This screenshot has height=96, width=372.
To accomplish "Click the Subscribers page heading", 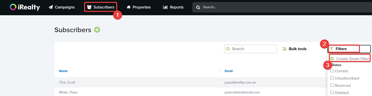I will pyautogui.click(x=73, y=30).
